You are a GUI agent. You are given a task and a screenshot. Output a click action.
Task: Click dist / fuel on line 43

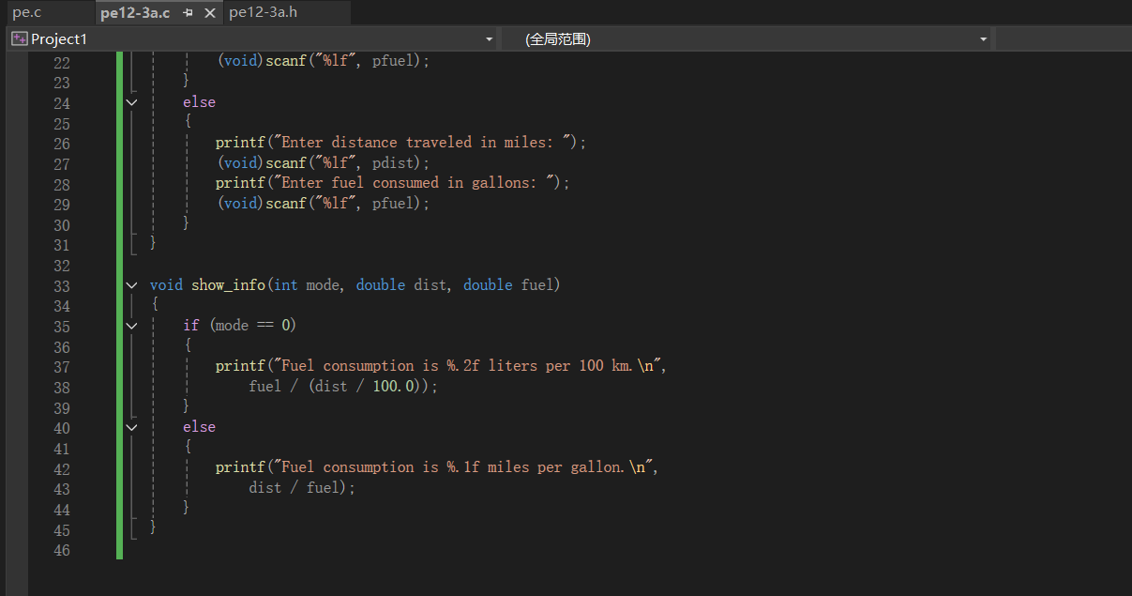click(x=293, y=488)
